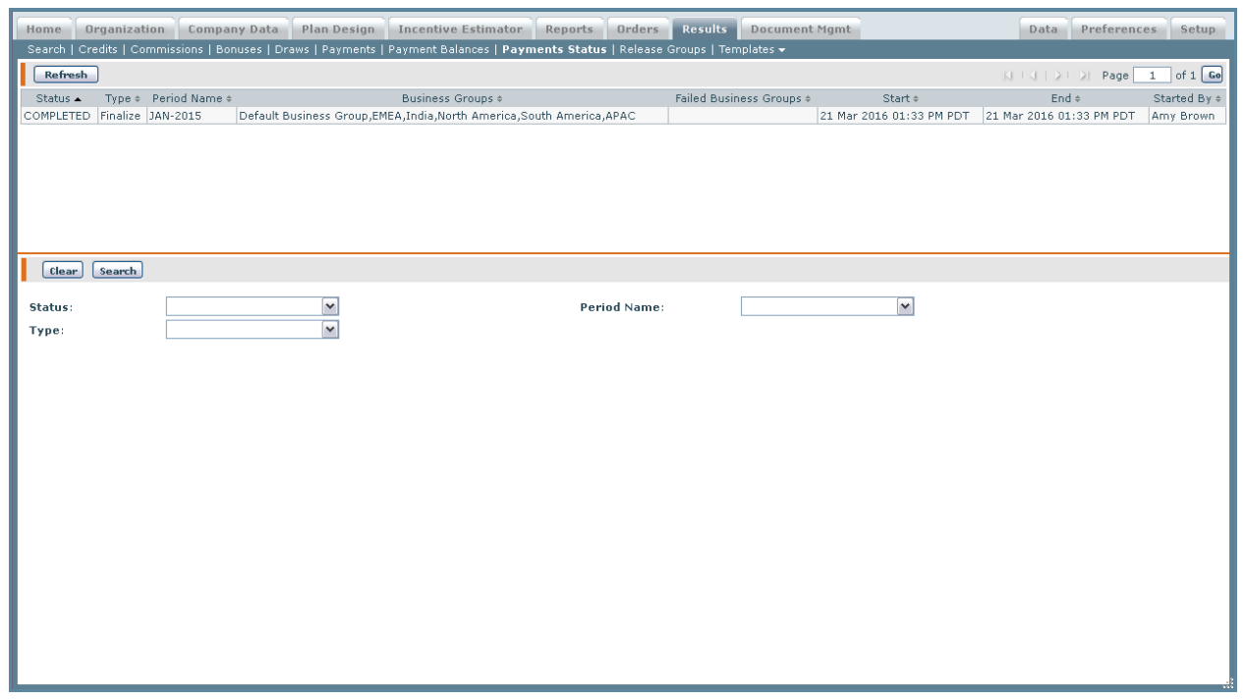Open the Type dropdown filter
The image size is (1244, 699).
coord(330,331)
